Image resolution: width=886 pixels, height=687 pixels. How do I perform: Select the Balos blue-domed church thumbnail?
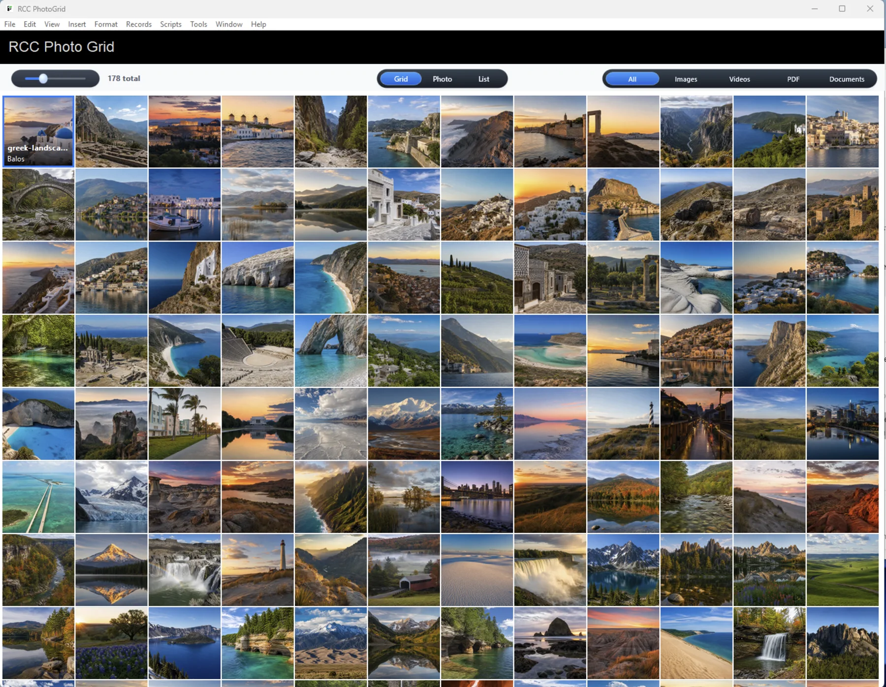click(38, 131)
